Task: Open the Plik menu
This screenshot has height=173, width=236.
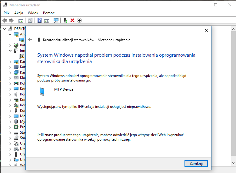Action: (x=7, y=13)
